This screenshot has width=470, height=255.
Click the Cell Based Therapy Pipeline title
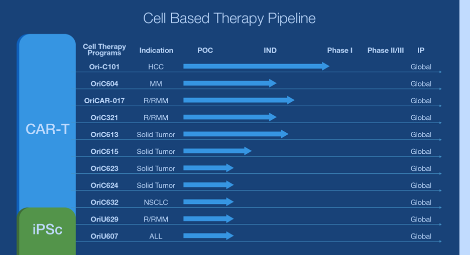tap(229, 19)
